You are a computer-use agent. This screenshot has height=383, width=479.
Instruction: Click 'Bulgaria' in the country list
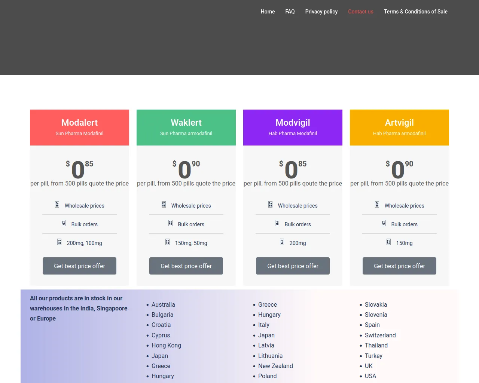162,315
